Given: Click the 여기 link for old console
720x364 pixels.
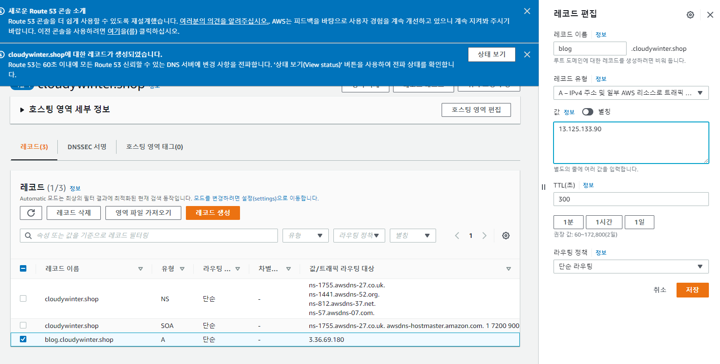Looking at the screenshot, I should (x=114, y=31).
